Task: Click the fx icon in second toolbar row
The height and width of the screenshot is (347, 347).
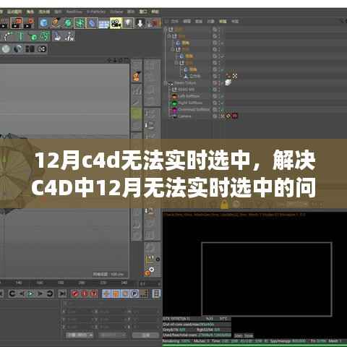Action: click(x=69, y=36)
